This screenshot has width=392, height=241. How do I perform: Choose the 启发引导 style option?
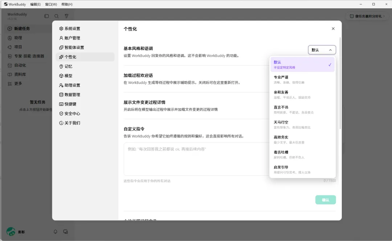(302, 169)
